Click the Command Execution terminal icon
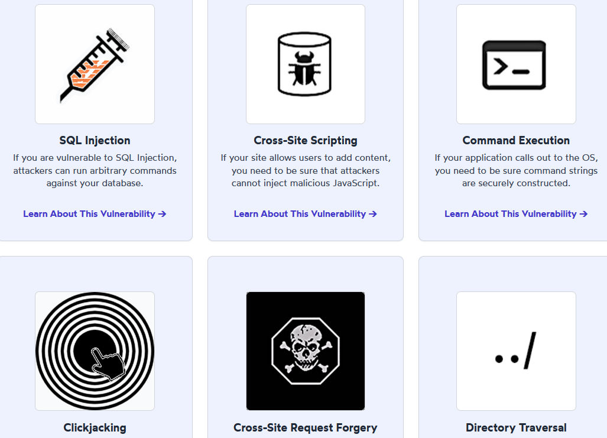Image resolution: width=607 pixels, height=438 pixels. (x=516, y=64)
